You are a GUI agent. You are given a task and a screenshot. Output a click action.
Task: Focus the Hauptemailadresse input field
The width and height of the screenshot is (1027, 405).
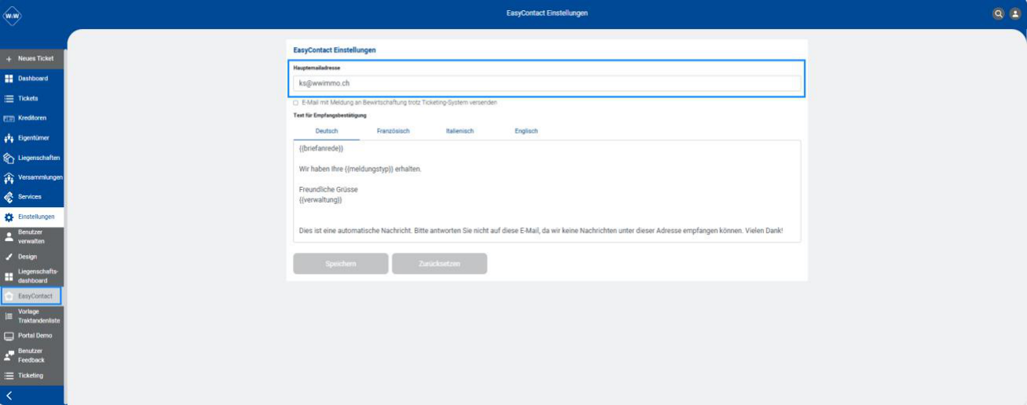(x=547, y=82)
